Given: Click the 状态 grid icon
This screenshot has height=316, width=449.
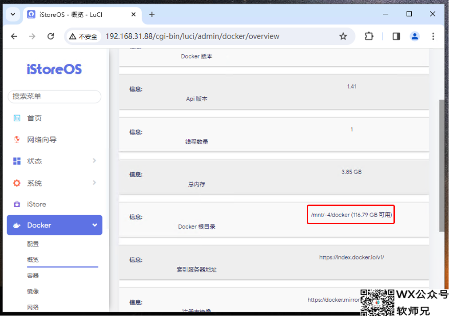Looking at the screenshot, I should click(17, 161).
